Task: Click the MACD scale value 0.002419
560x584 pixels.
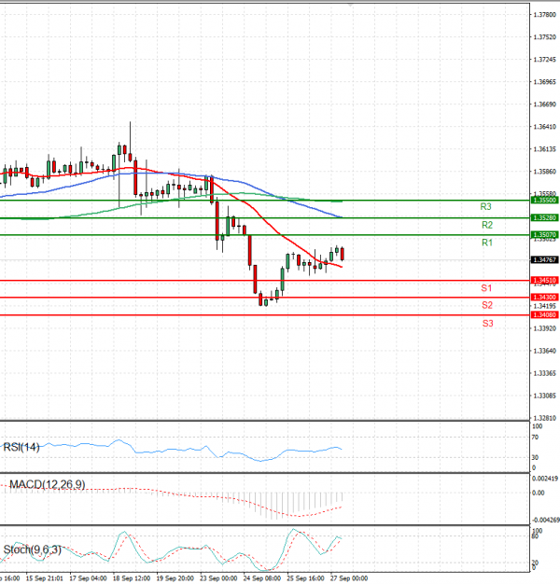Action: click(545, 479)
